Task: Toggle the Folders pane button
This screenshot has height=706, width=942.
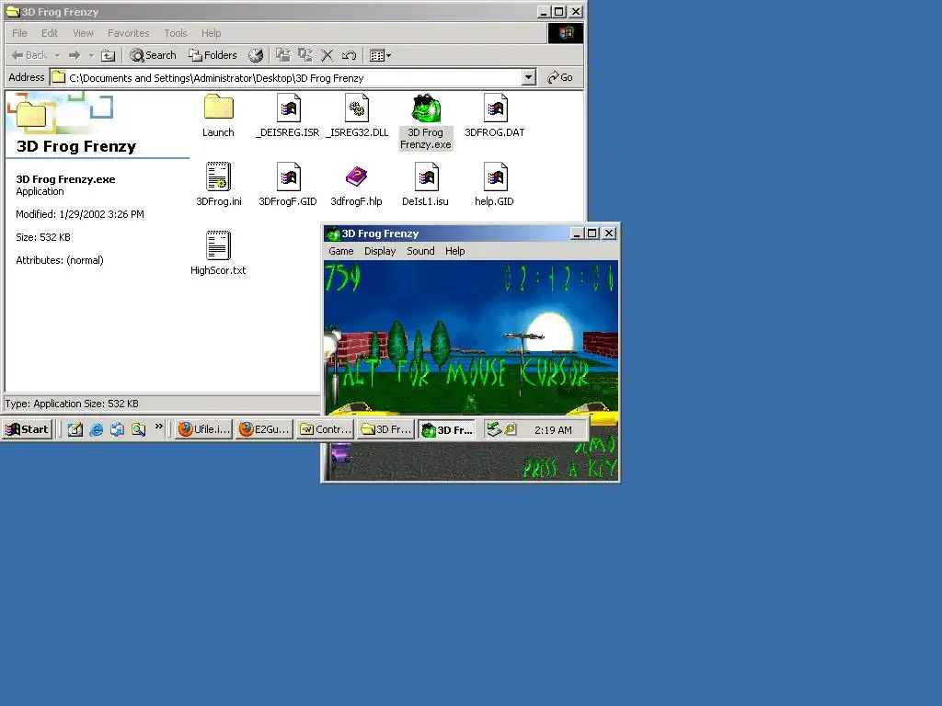Action: 213,56
